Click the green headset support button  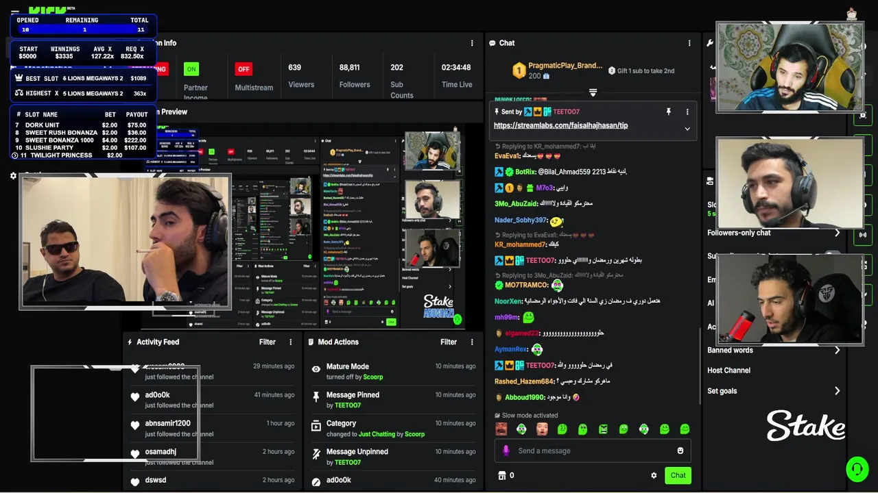point(857,469)
